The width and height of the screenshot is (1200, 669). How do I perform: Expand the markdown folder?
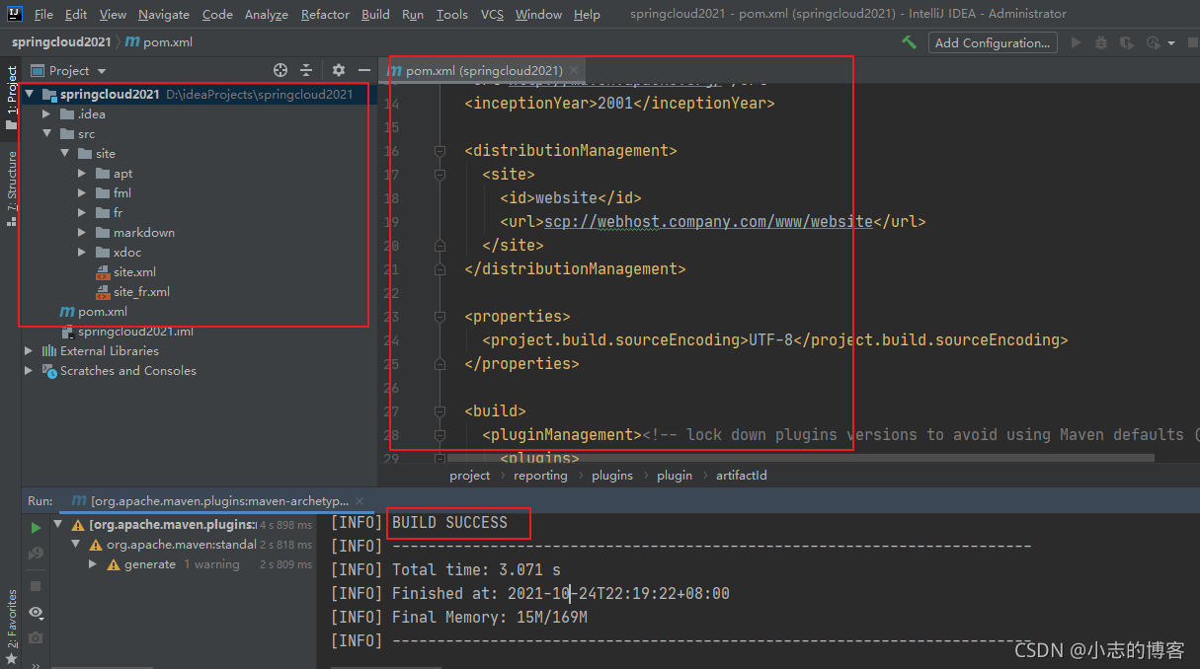[x=83, y=233]
